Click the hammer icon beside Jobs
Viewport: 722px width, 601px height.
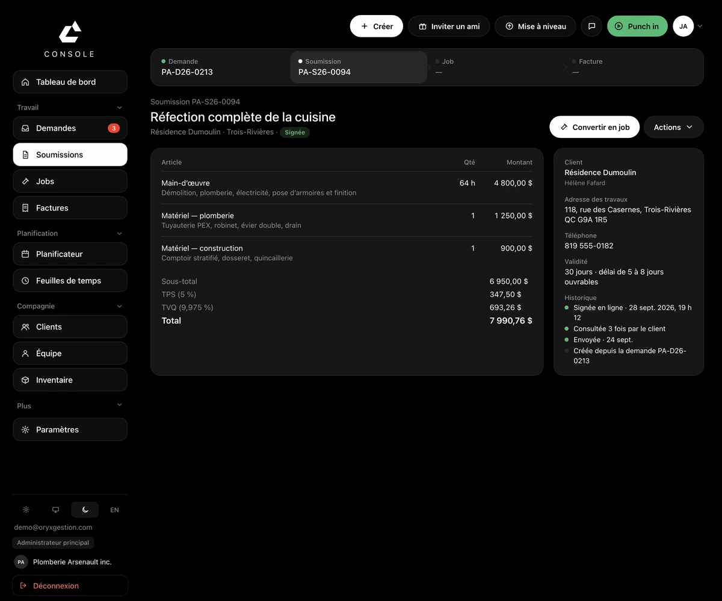point(25,181)
